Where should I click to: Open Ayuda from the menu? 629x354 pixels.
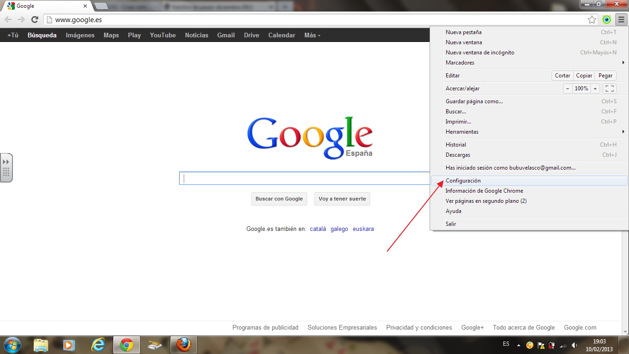click(529, 211)
